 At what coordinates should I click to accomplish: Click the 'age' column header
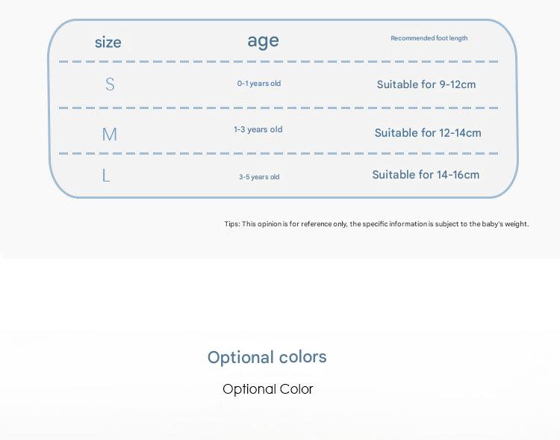(x=264, y=41)
